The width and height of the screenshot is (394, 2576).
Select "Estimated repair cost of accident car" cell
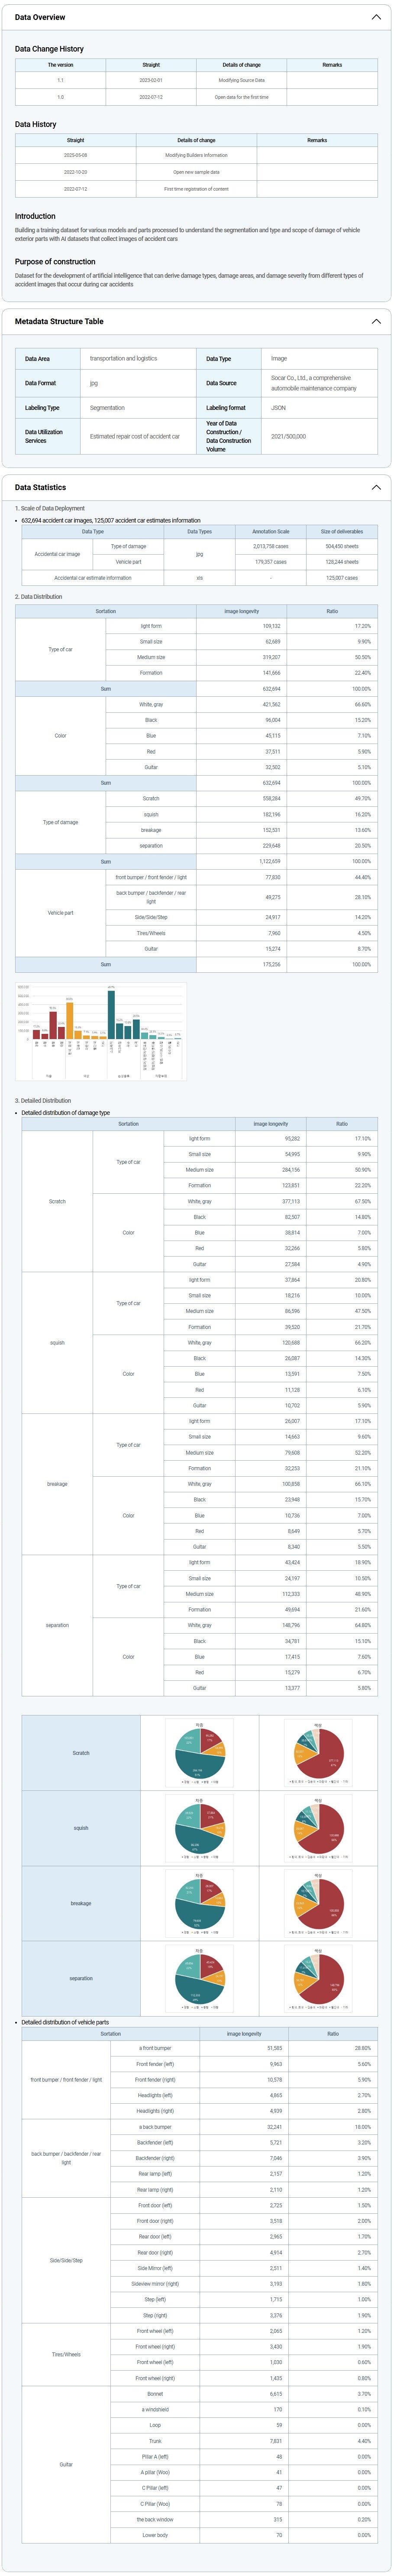pos(135,436)
